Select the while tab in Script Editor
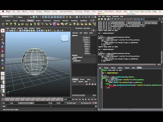 pyautogui.click(x=133, y=68)
